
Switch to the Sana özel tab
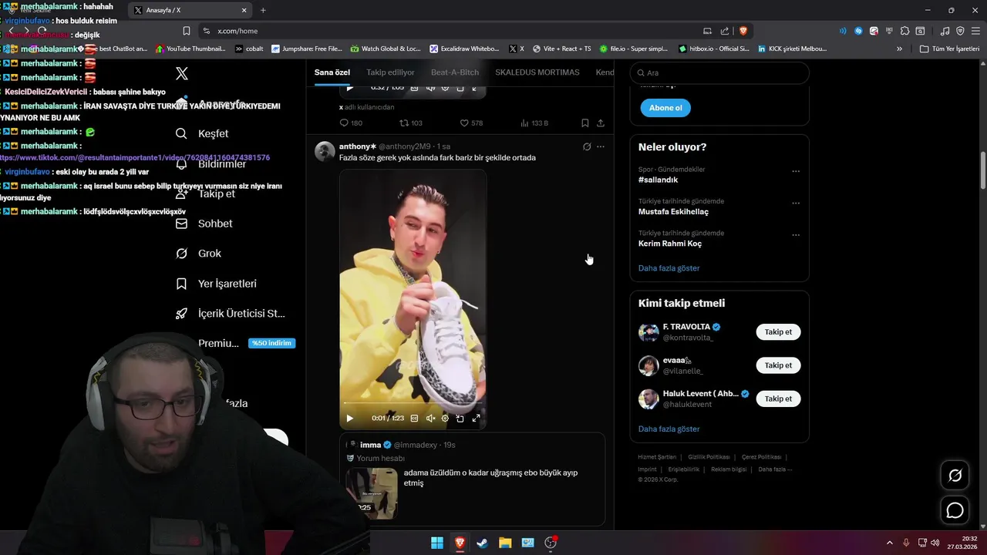[332, 72]
